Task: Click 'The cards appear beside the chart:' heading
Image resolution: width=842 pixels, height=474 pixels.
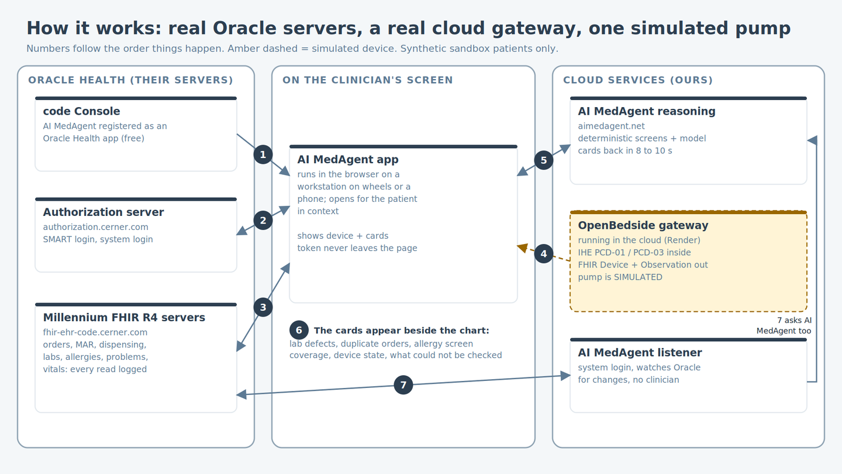Action: (402, 331)
